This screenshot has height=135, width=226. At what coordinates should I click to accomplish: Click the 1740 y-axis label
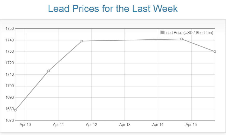tap(10, 40)
